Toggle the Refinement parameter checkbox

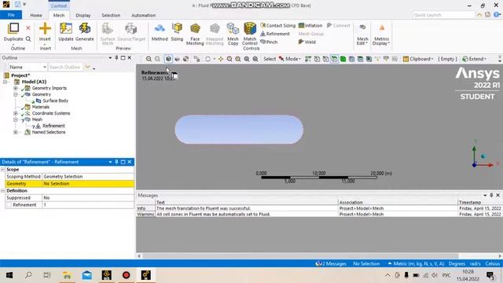pos(9,204)
